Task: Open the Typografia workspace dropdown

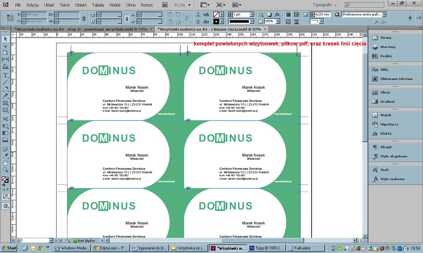Action: pos(325,5)
